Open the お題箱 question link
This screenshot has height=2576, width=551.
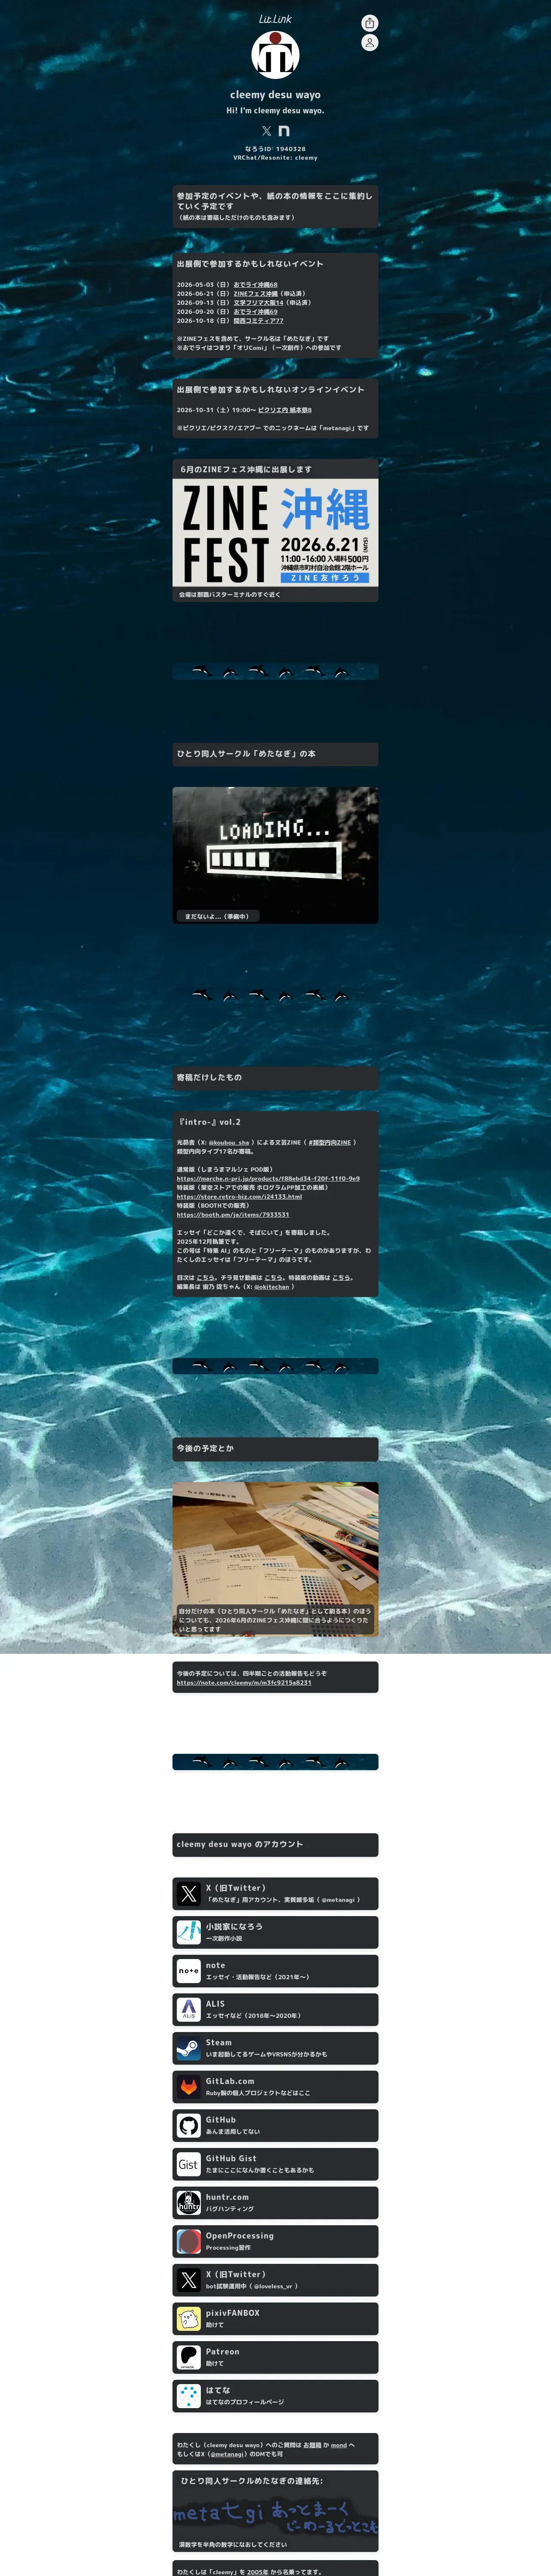coord(312,2445)
